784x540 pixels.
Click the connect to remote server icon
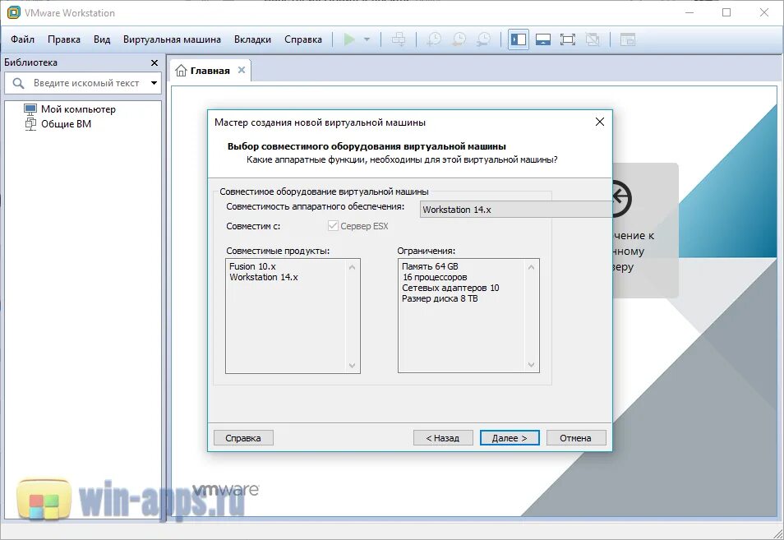pos(622,199)
